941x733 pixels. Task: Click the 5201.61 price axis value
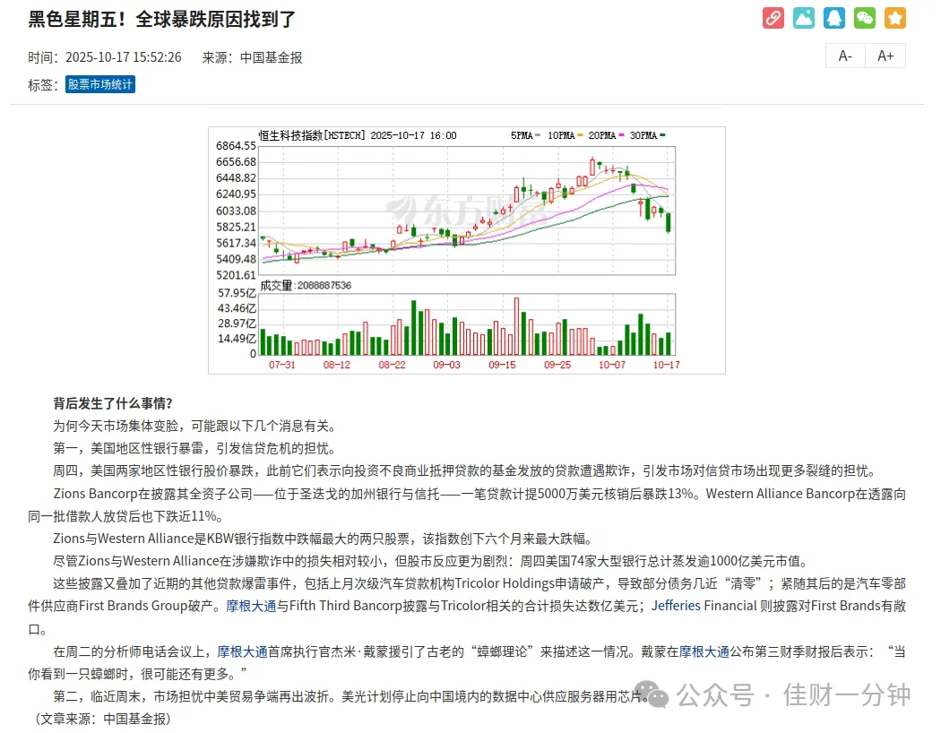[x=236, y=275]
